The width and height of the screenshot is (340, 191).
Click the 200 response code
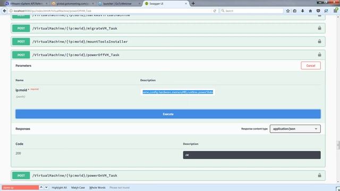tap(18, 153)
